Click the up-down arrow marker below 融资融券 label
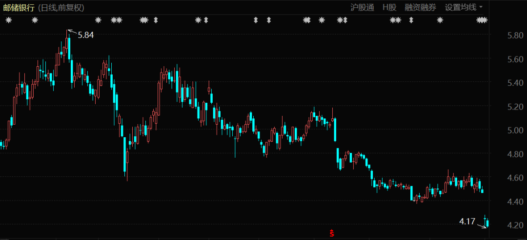527x240 pixels. point(411,20)
